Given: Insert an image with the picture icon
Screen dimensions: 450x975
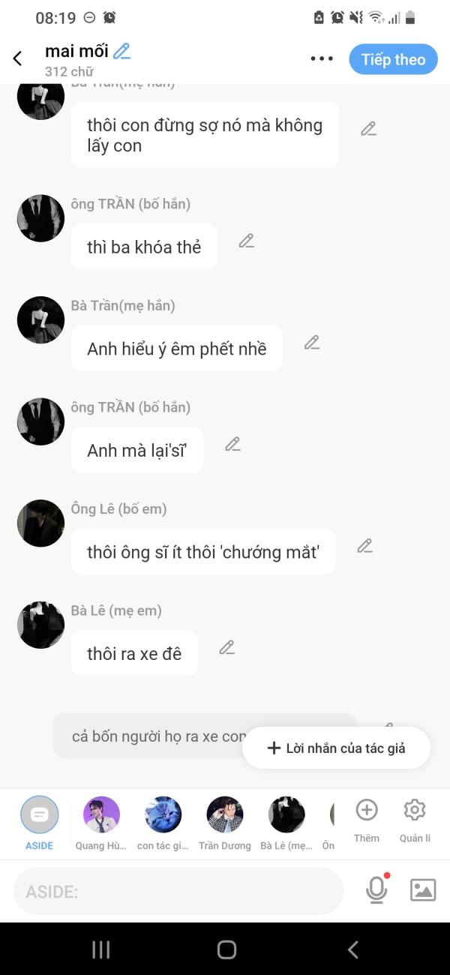Looking at the screenshot, I should tap(423, 890).
